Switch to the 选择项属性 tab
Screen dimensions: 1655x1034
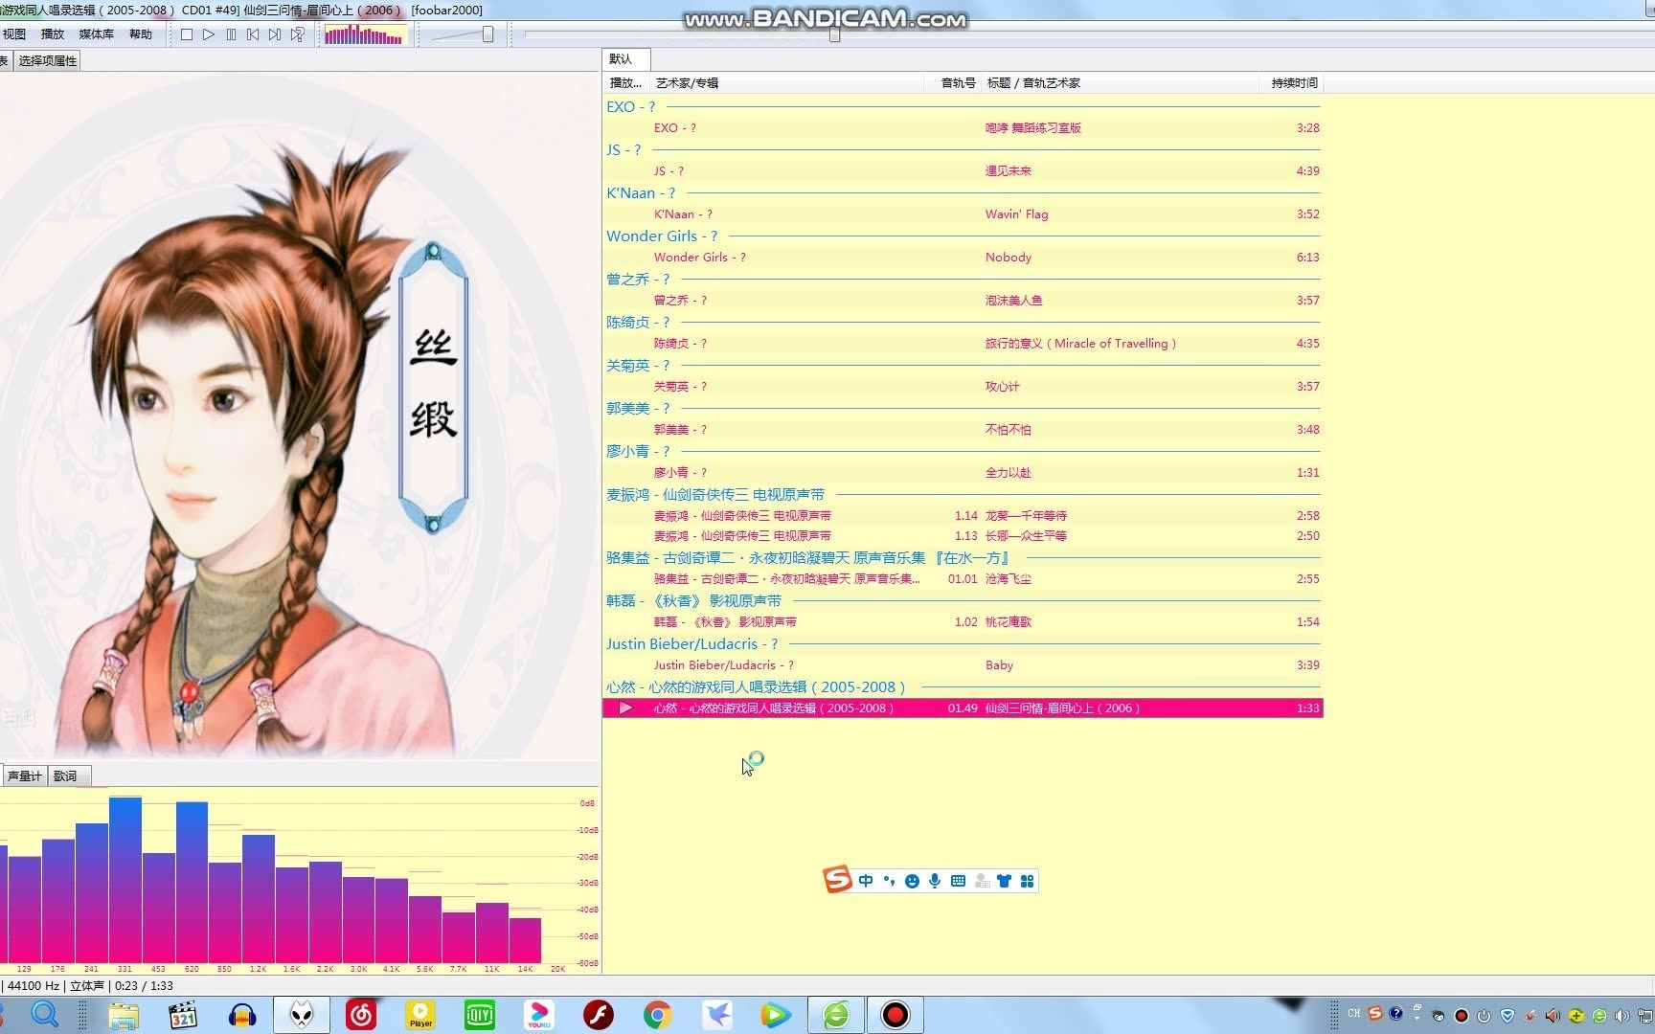[x=48, y=60]
